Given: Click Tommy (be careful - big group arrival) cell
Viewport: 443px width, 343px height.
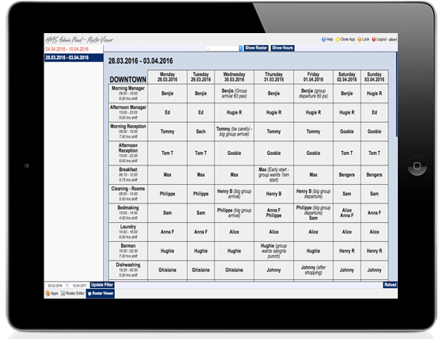Looking at the screenshot, I should tap(234, 132).
